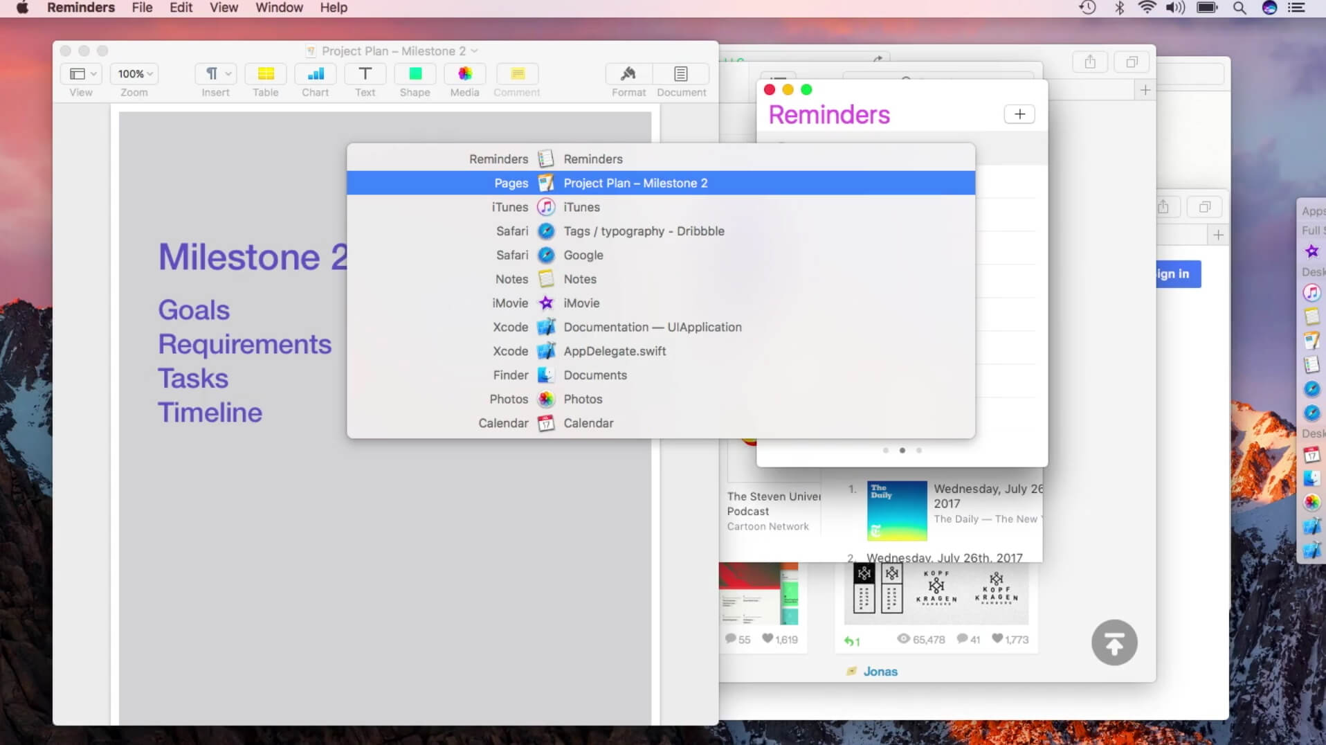Image resolution: width=1326 pixels, height=745 pixels.
Task: Select Safari 'Tags / typography - Dribbble' row
Action: pyautogui.click(x=661, y=231)
